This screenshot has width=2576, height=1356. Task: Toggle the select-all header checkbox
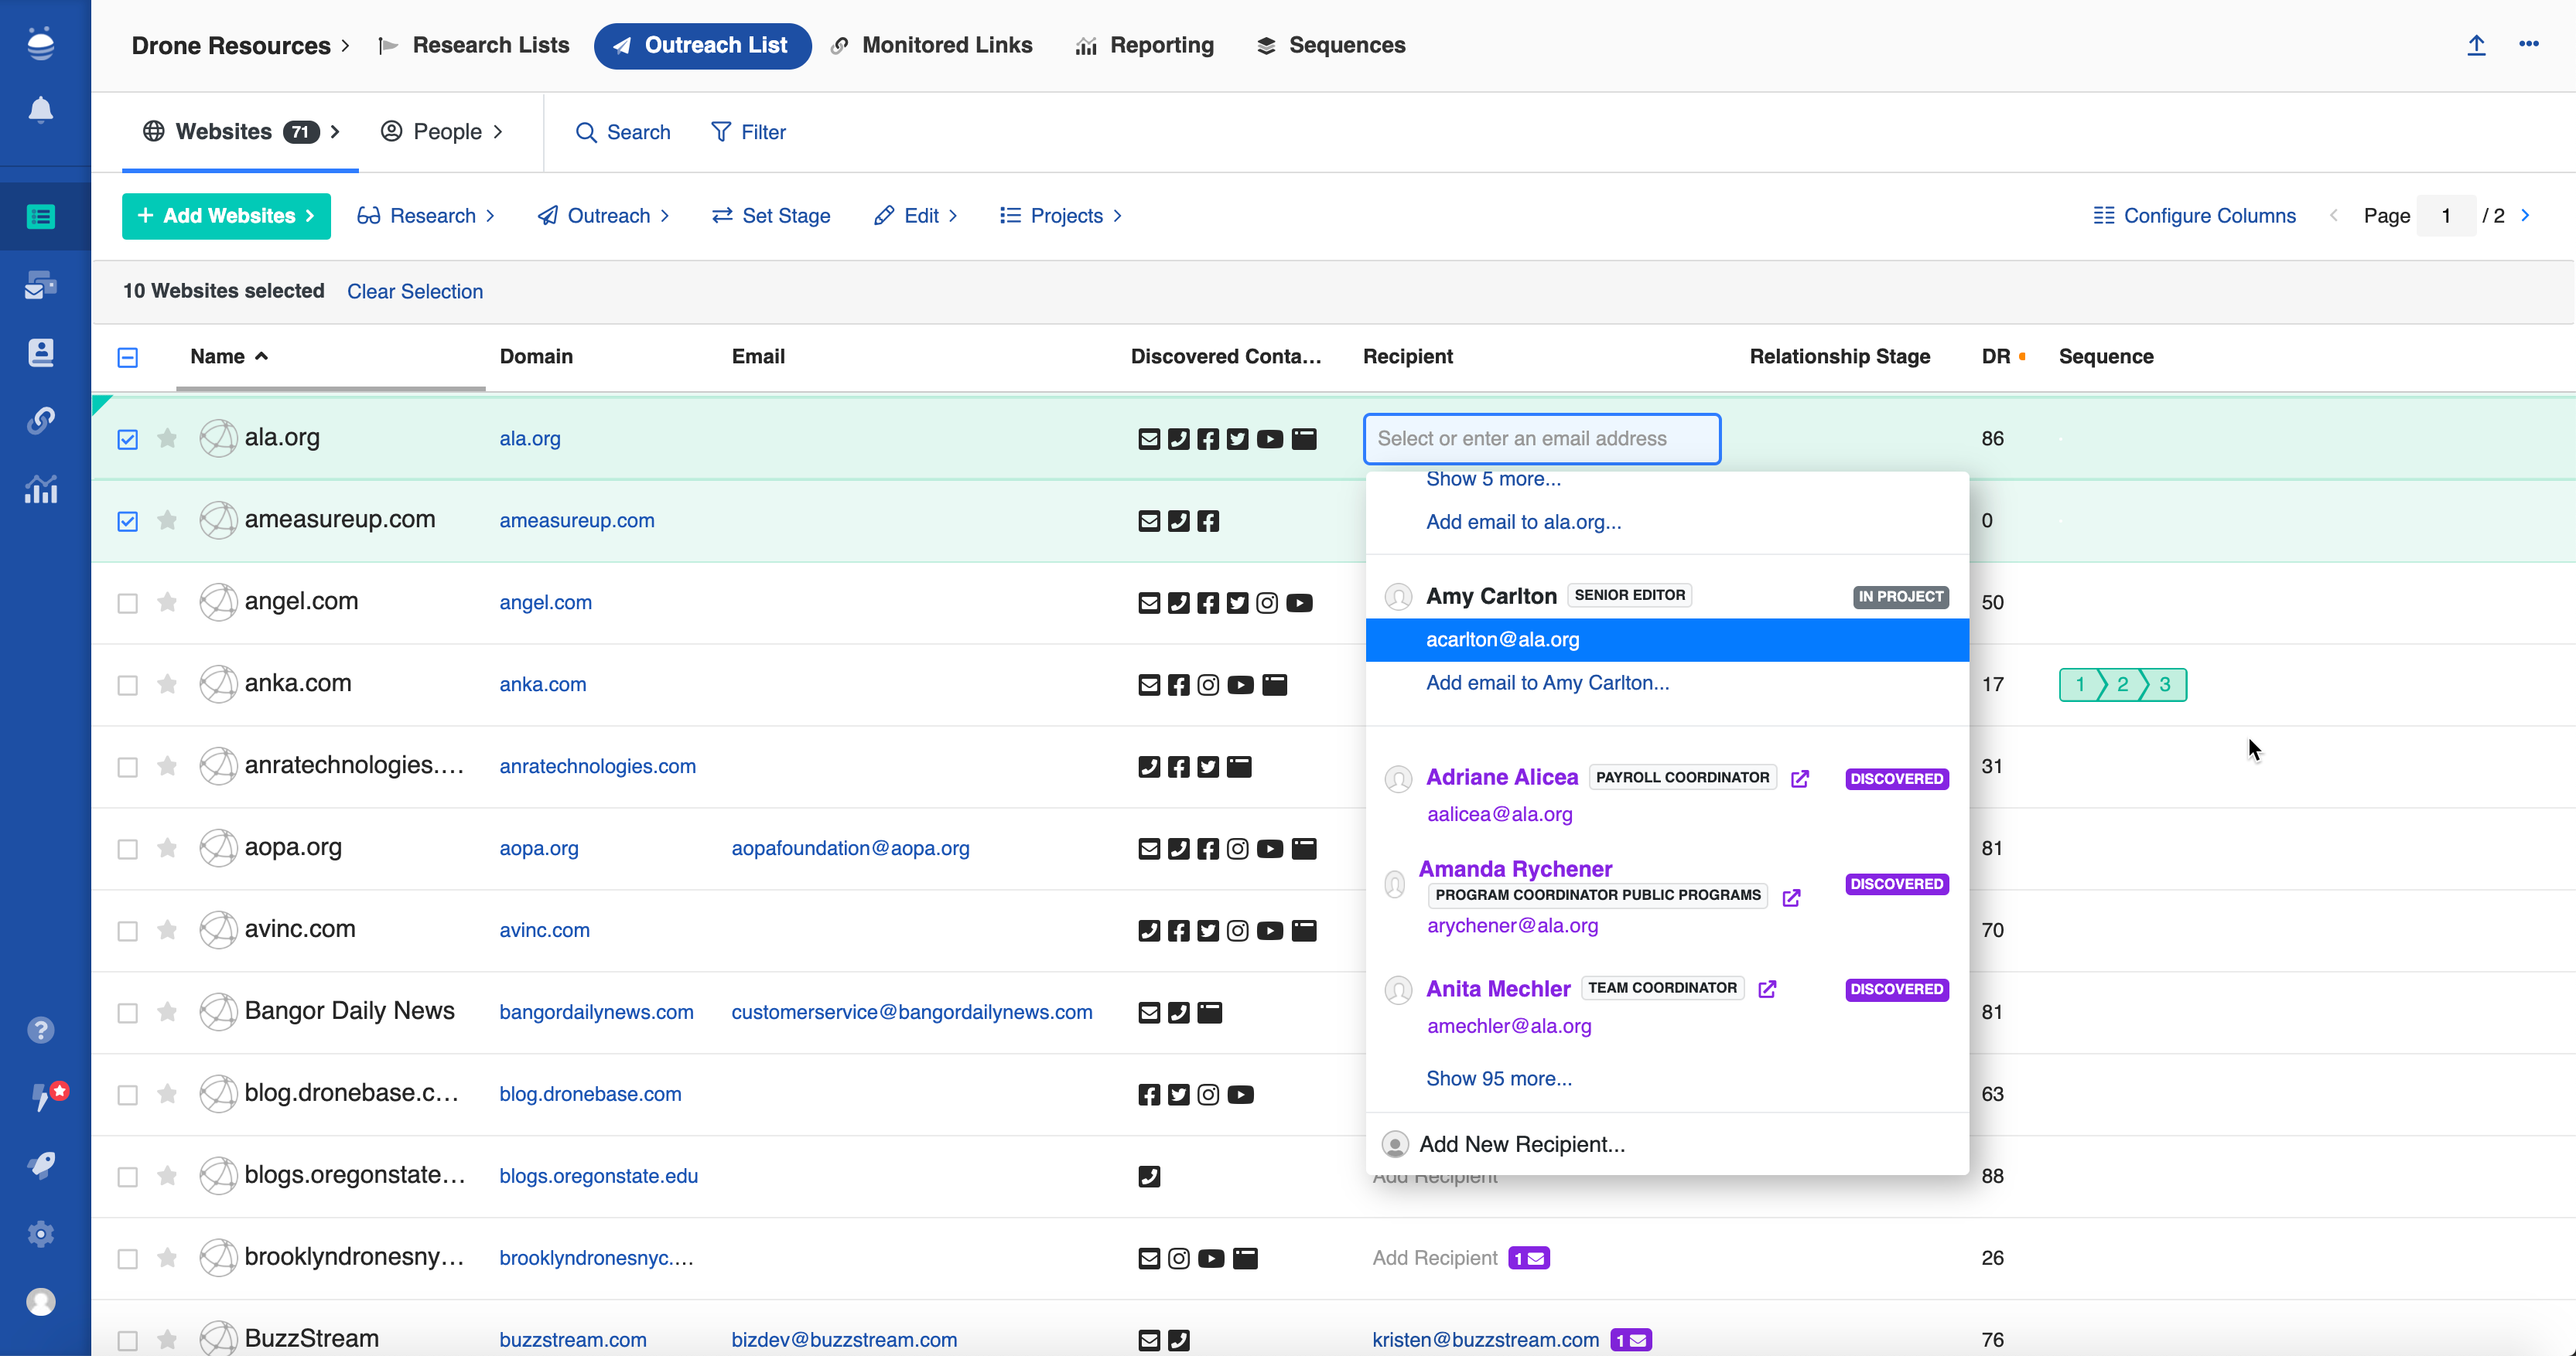(128, 358)
